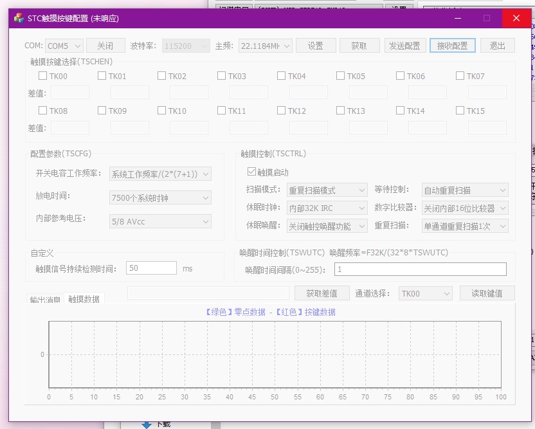
Task: Check the TK07 box
Action: point(460,75)
